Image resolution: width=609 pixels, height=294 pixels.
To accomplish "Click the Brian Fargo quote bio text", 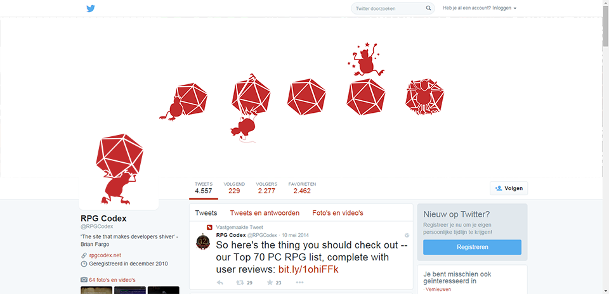I will click(x=129, y=241).
